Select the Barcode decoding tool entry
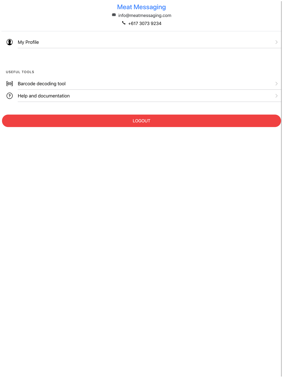The image size is (283, 378). coord(141,84)
